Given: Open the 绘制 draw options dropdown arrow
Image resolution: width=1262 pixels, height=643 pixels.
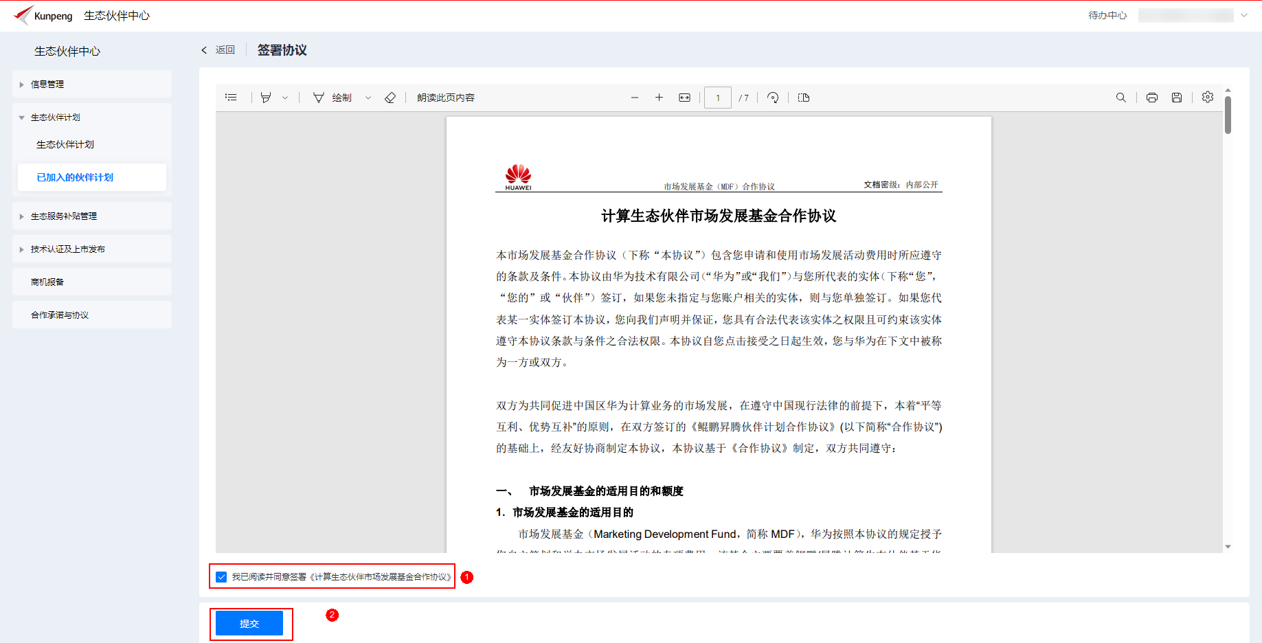Looking at the screenshot, I should click(368, 98).
